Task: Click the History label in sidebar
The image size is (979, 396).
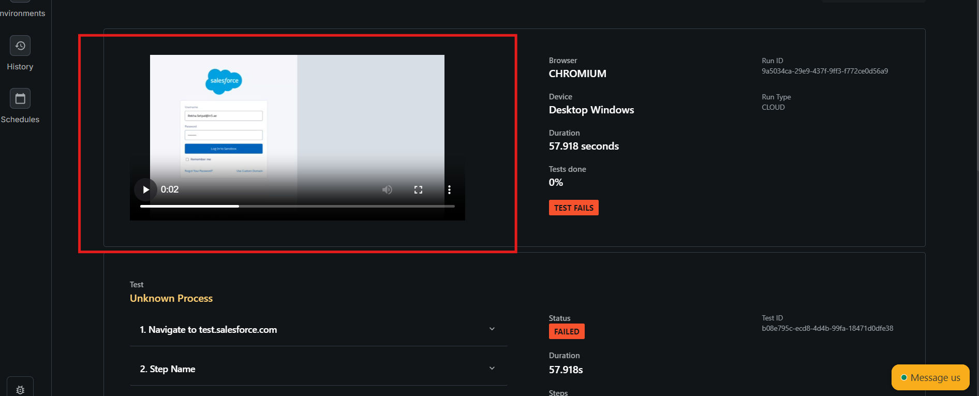Action: (x=20, y=67)
